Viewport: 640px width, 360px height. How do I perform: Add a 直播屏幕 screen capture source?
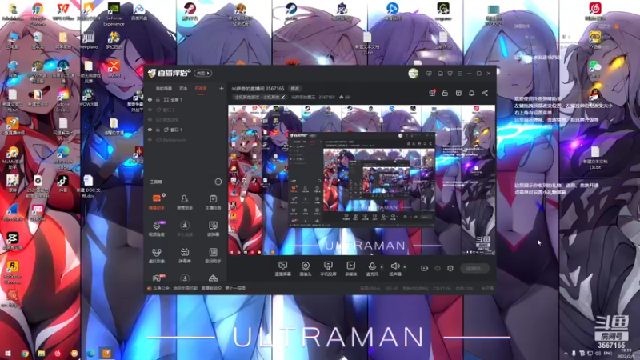283,269
